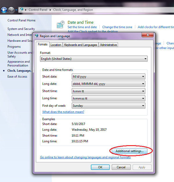The image size is (174, 182).
Task: Click the Date and Time clock icon
Action: point(61,25)
